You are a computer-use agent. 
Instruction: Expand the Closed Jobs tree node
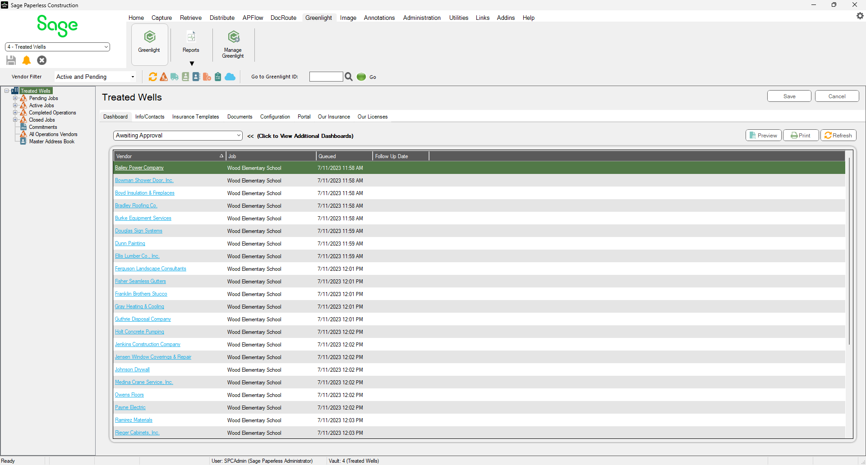15,120
